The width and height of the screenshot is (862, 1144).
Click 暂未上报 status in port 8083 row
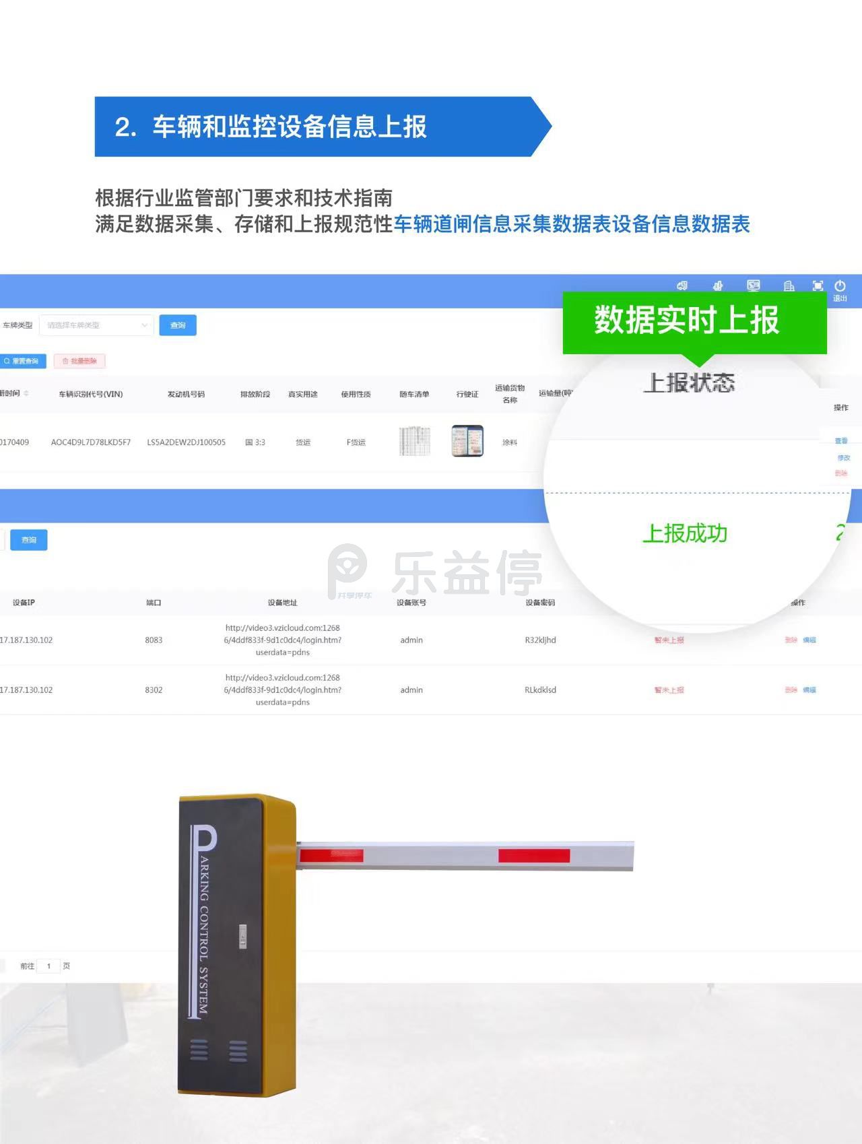tap(669, 640)
